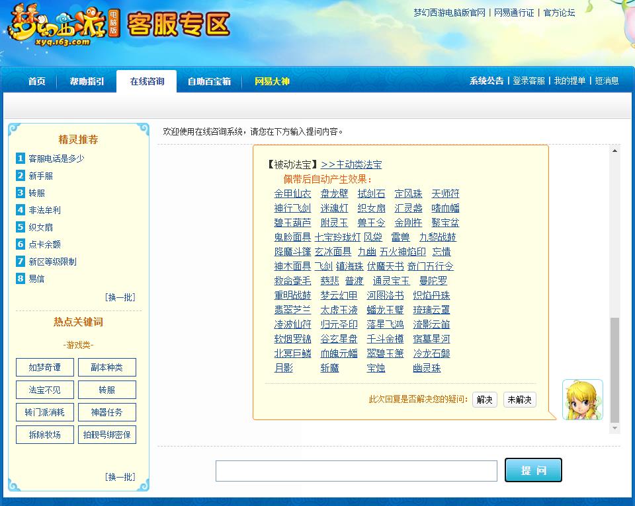The height and width of the screenshot is (506, 635).
Task: Click the 副本种类 keyword button
Action: 107,367
